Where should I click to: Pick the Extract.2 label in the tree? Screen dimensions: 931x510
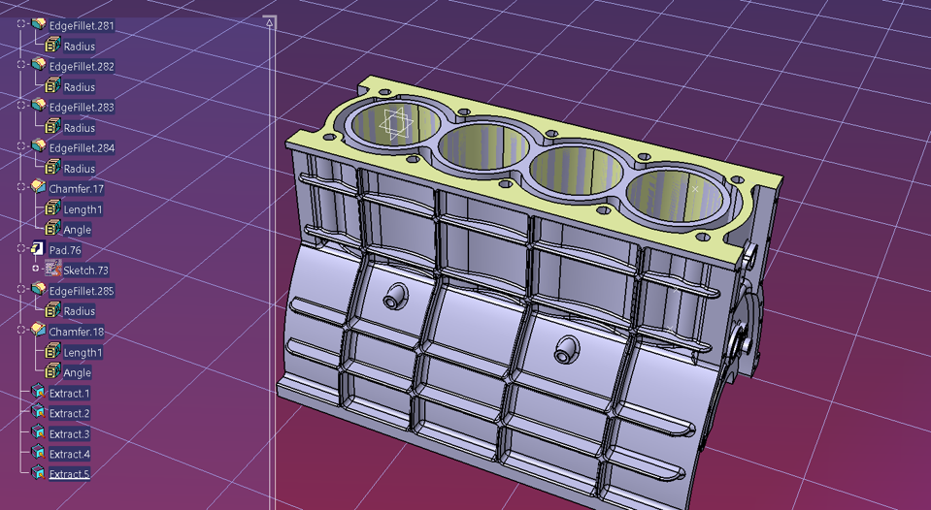[x=69, y=414]
